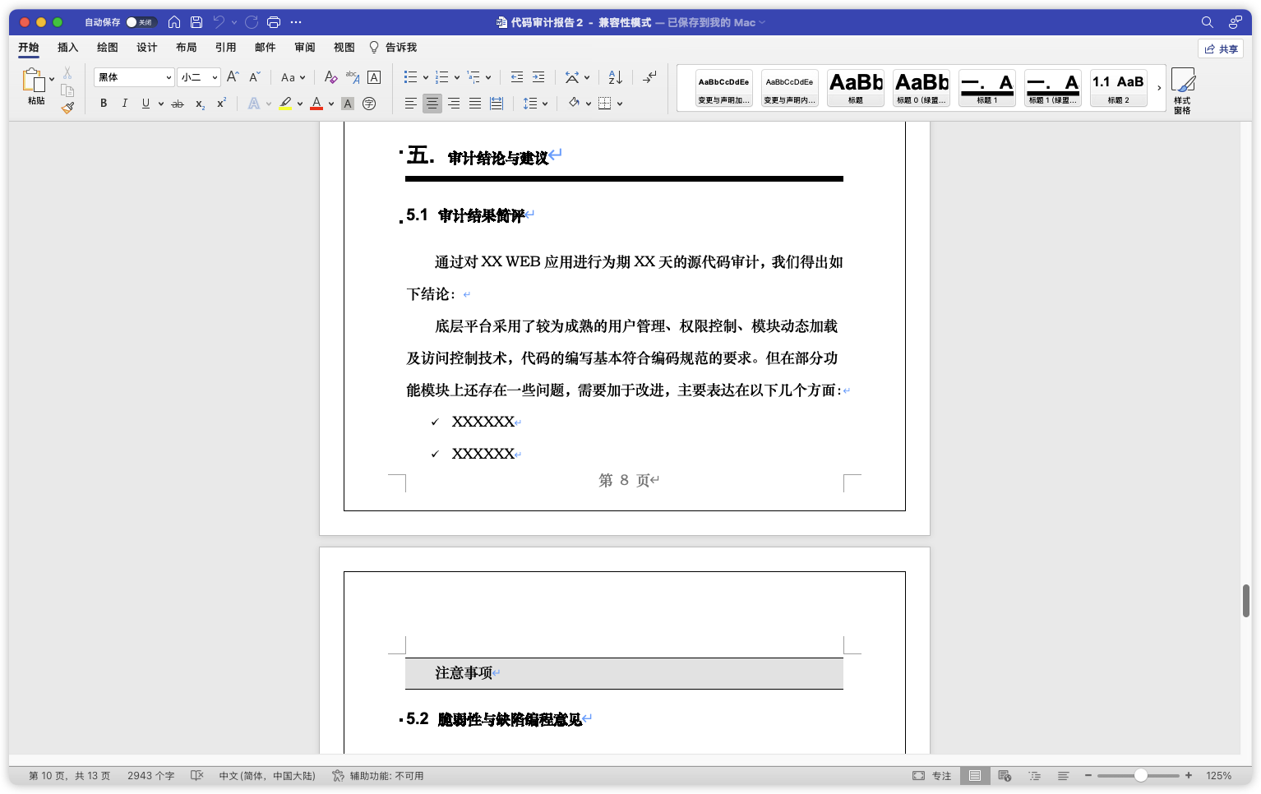This screenshot has width=1261, height=794.
Task: Click the subscript icon
Action: click(198, 104)
